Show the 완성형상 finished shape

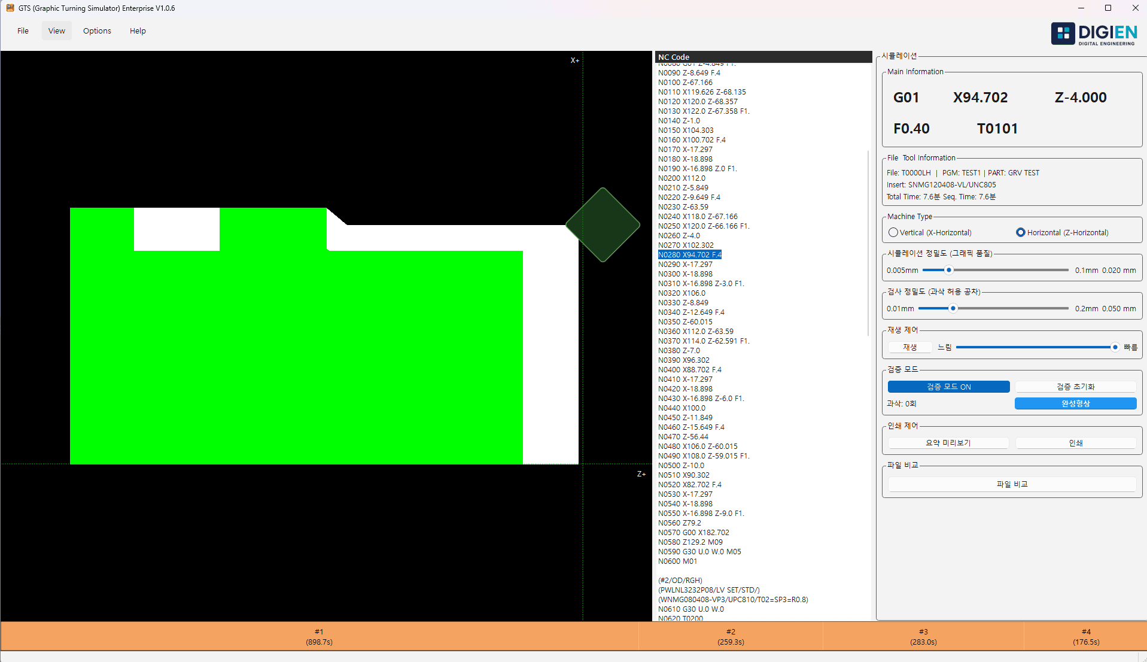pos(1076,403)
